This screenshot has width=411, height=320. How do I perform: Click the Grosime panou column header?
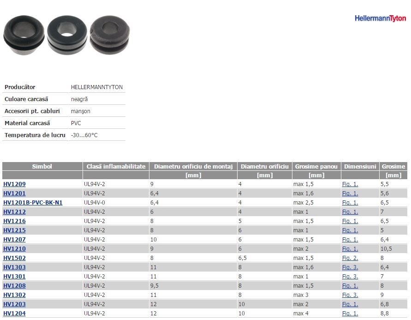pos(316,166)
